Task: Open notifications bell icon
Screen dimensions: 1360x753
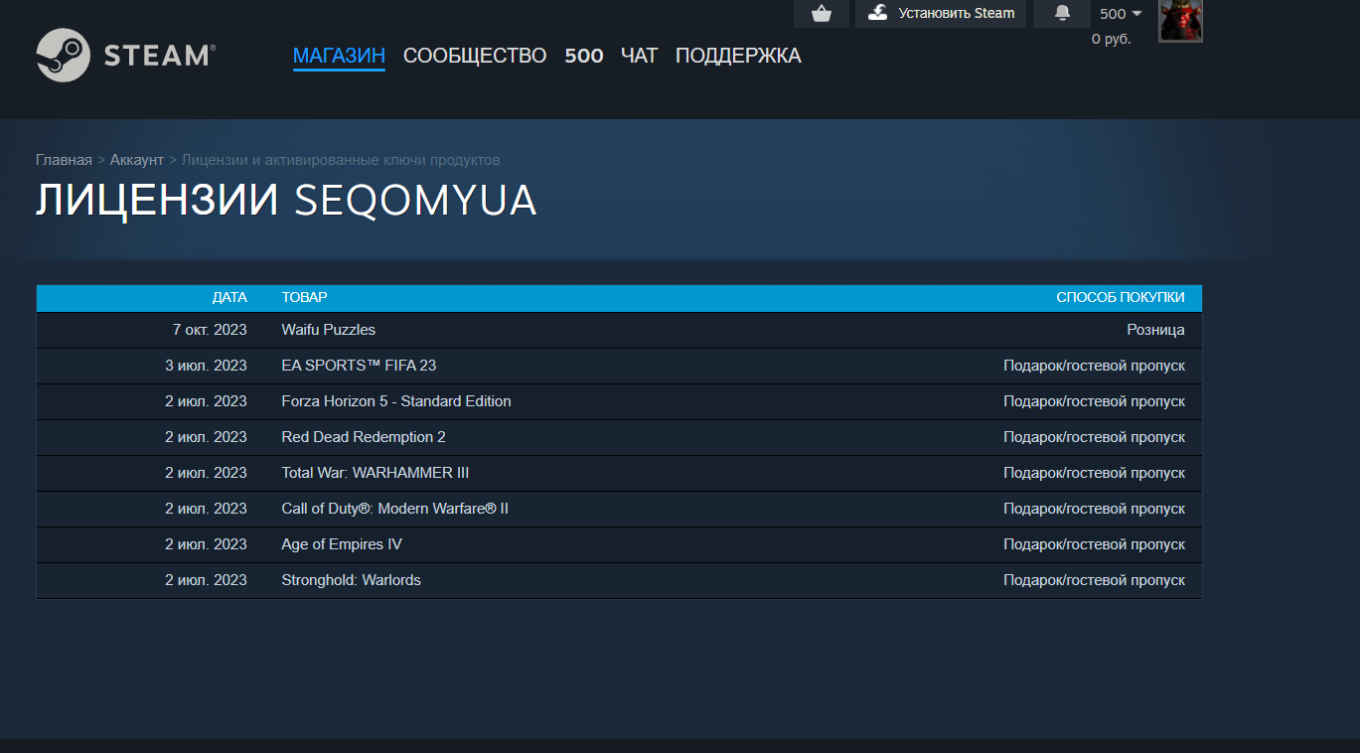Action: (x=1062, y=13)
